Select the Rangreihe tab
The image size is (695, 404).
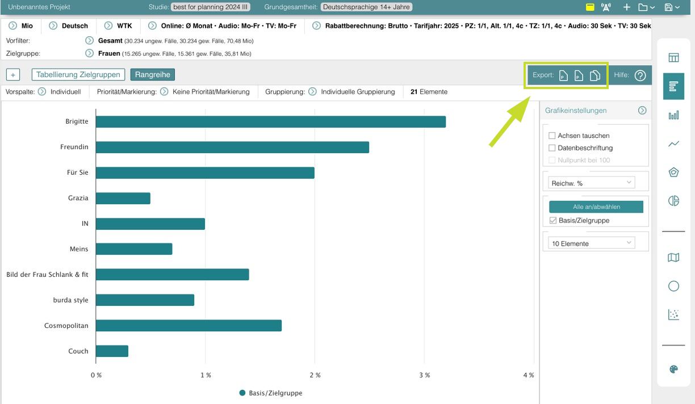(153, 74)
